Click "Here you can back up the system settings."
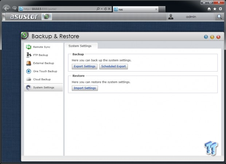 [102, 60]
